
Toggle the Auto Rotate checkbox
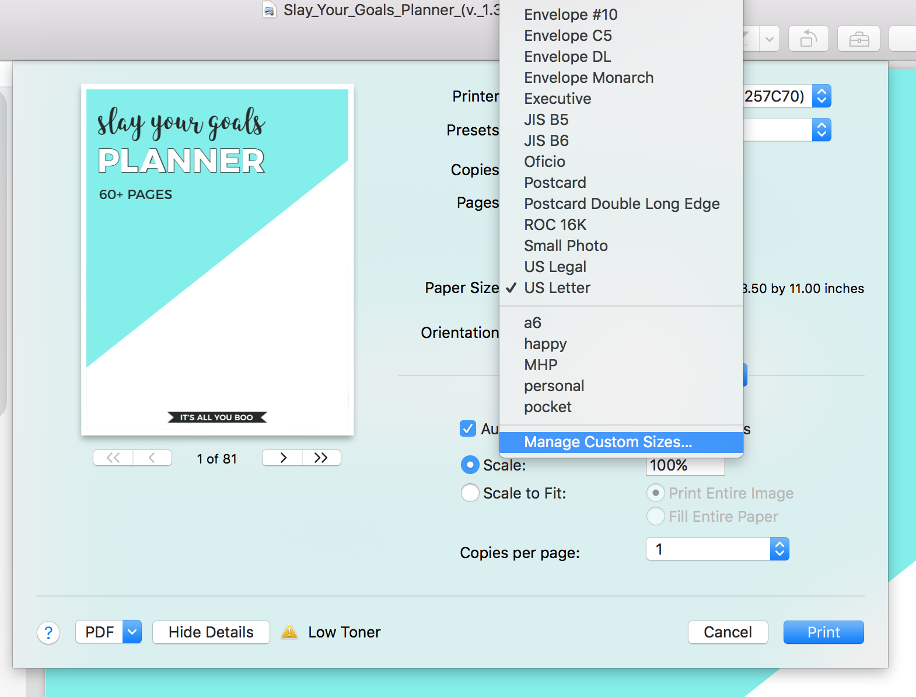(468, 429)
